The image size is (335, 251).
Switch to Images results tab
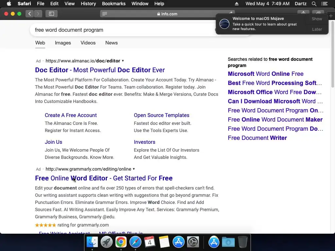tap(63, 43)
